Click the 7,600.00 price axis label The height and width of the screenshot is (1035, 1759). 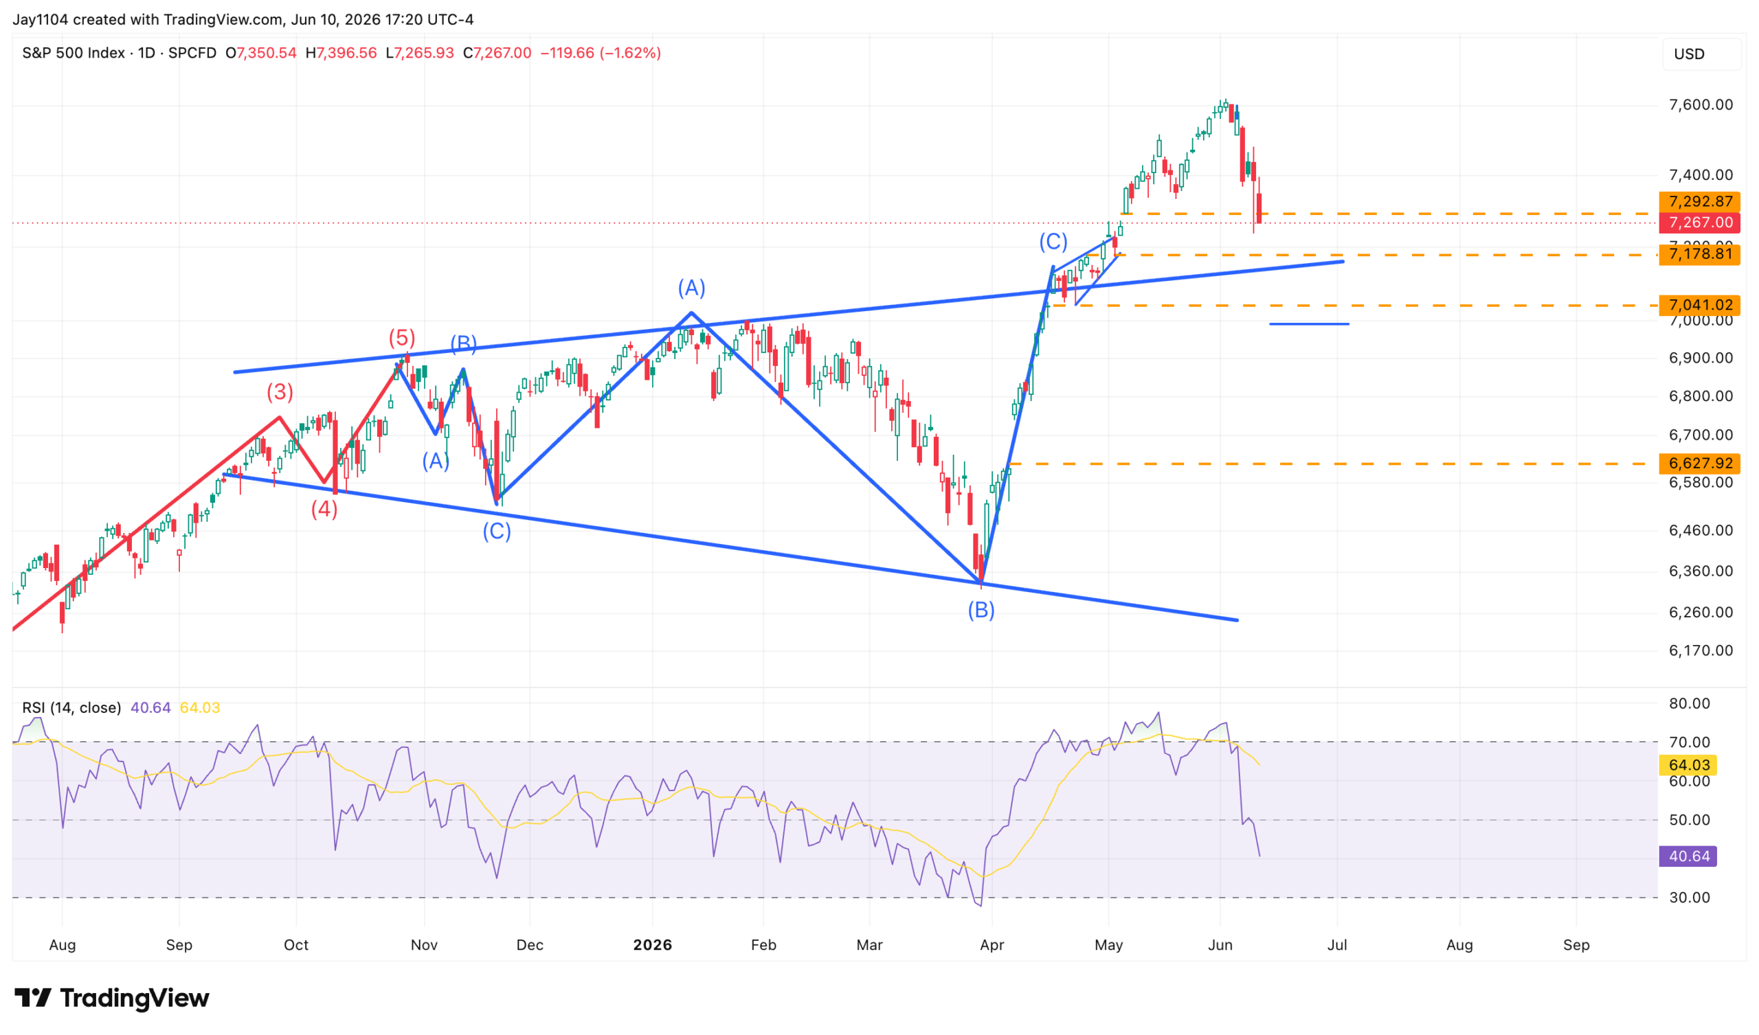pos(1701,104)
